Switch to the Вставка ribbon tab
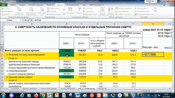175x98 pixels. click(x=22, y=5)
